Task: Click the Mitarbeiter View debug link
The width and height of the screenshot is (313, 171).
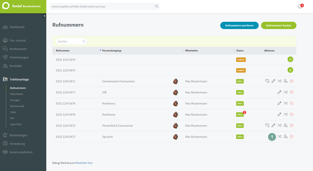Action: pos(84,163)
